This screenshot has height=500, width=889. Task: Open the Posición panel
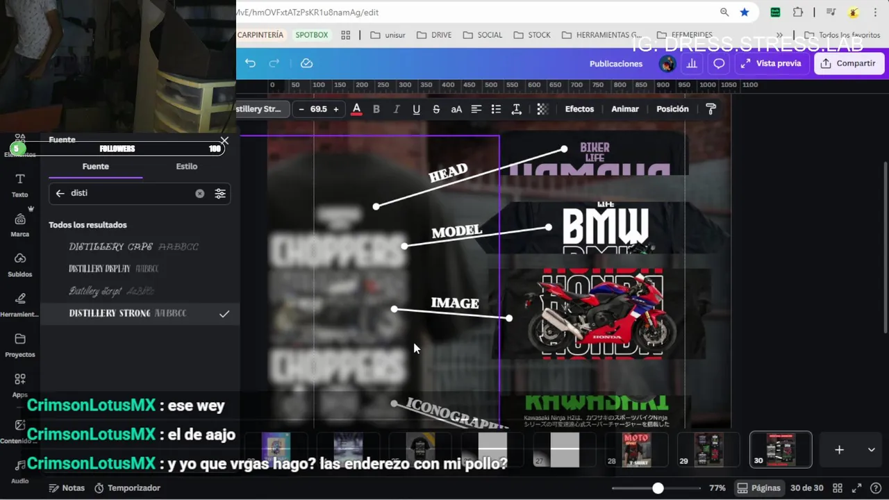pos(672,109)
